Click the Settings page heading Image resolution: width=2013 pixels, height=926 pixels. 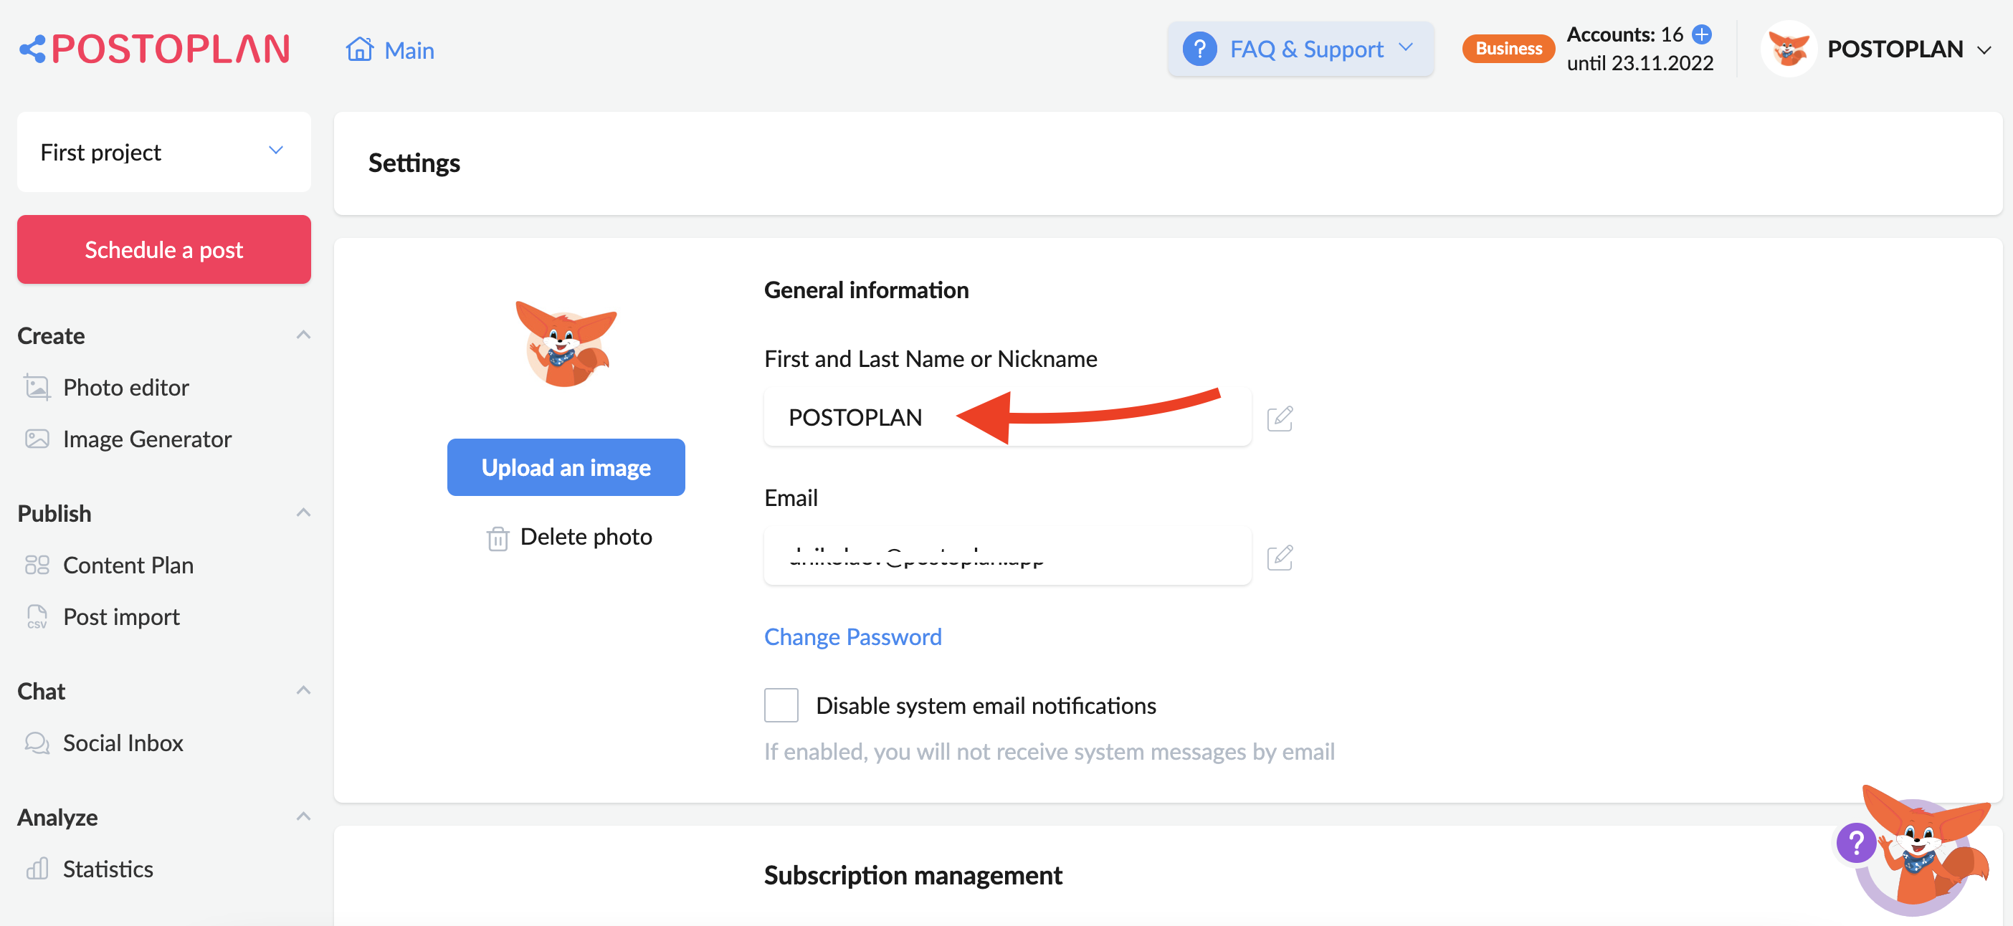point(414,163)
